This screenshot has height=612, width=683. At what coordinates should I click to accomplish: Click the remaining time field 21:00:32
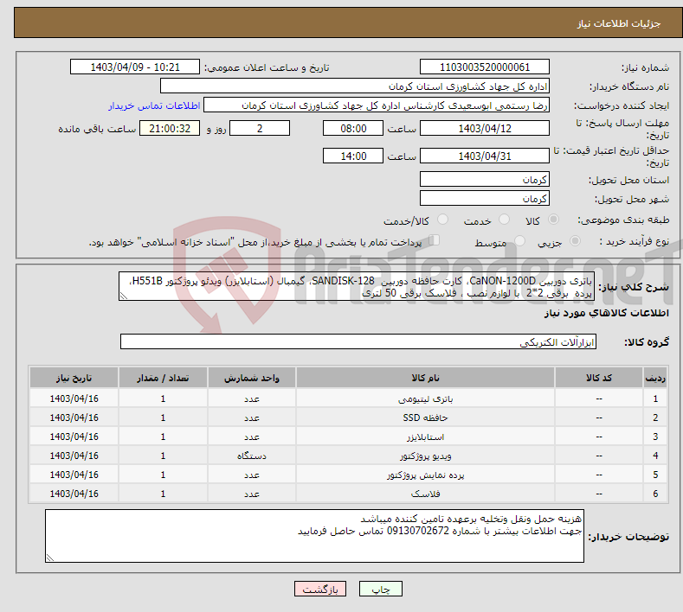click(170, 128)
